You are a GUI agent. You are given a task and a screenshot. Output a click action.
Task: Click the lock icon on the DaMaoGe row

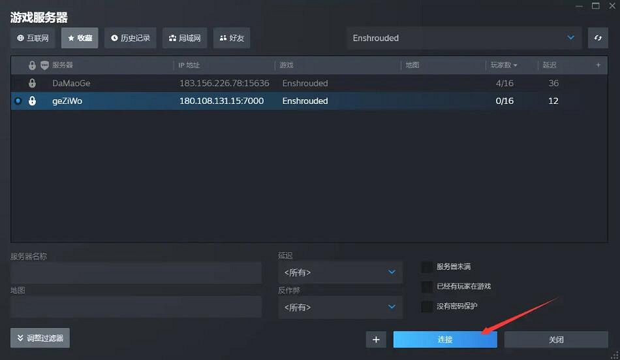pyautogui.click(x=32, y=83)
